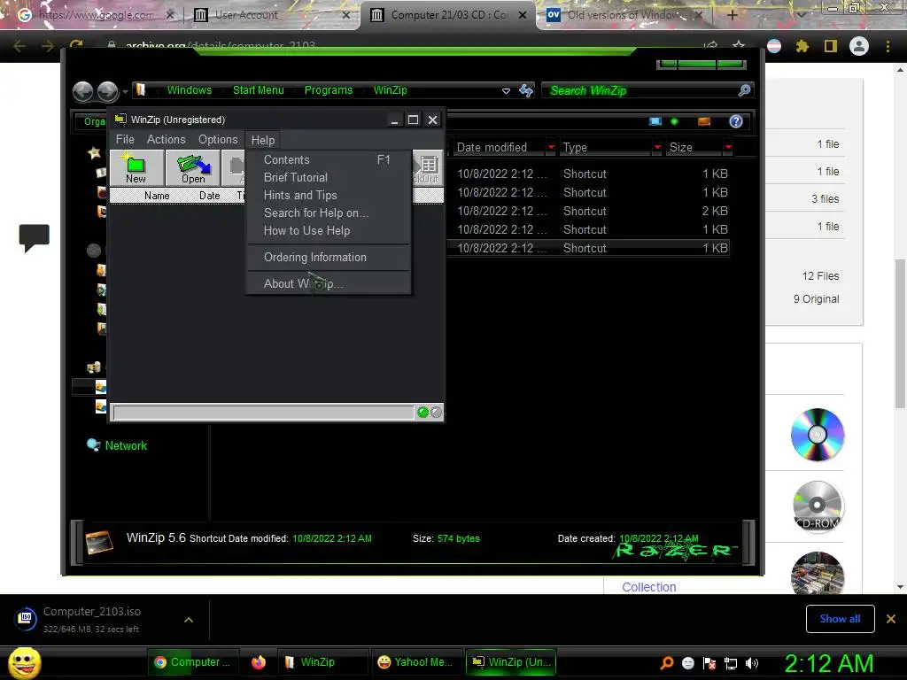Select Contents from Help menu
This screenshot has height=680, width=907.
pos(329,159)
